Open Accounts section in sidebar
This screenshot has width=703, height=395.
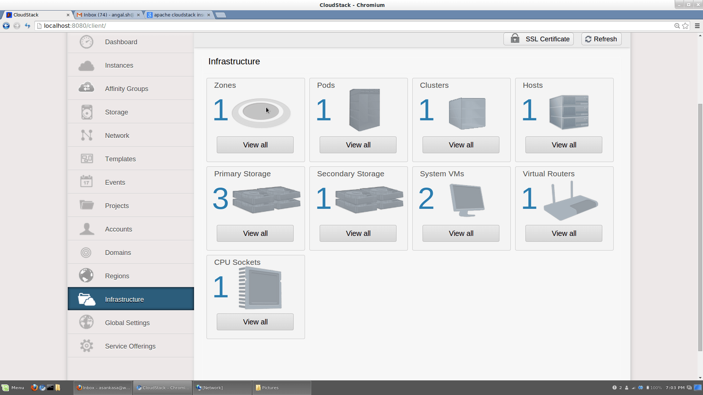[x=131, y=229]
